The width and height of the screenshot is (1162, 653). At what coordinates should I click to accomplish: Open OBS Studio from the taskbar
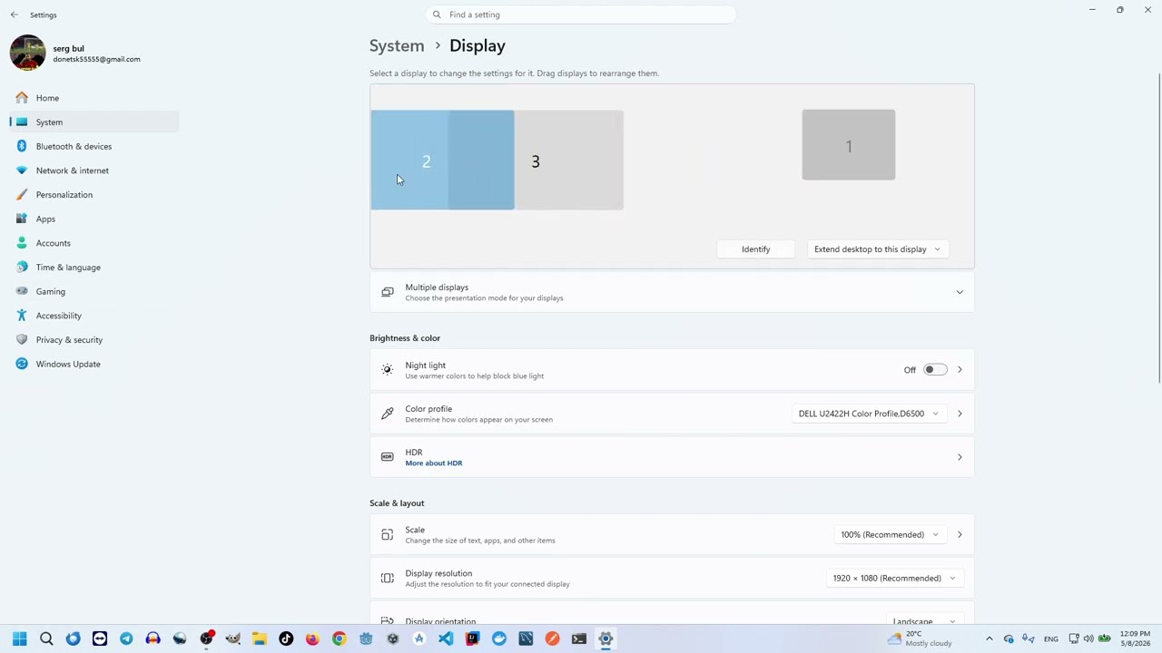point(206,638)
